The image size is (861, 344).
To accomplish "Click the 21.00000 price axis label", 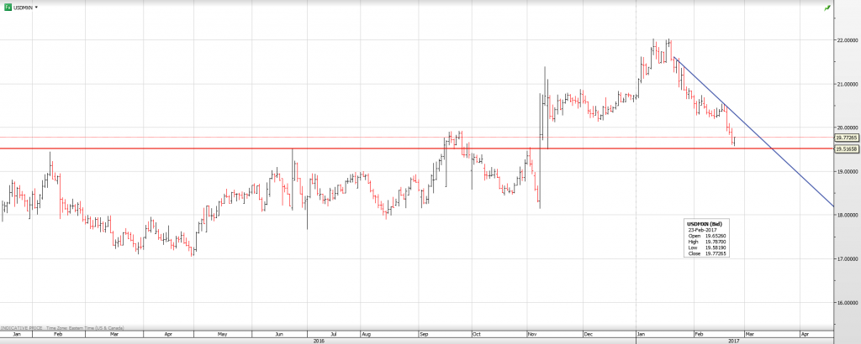I will (x=846, y=85).
